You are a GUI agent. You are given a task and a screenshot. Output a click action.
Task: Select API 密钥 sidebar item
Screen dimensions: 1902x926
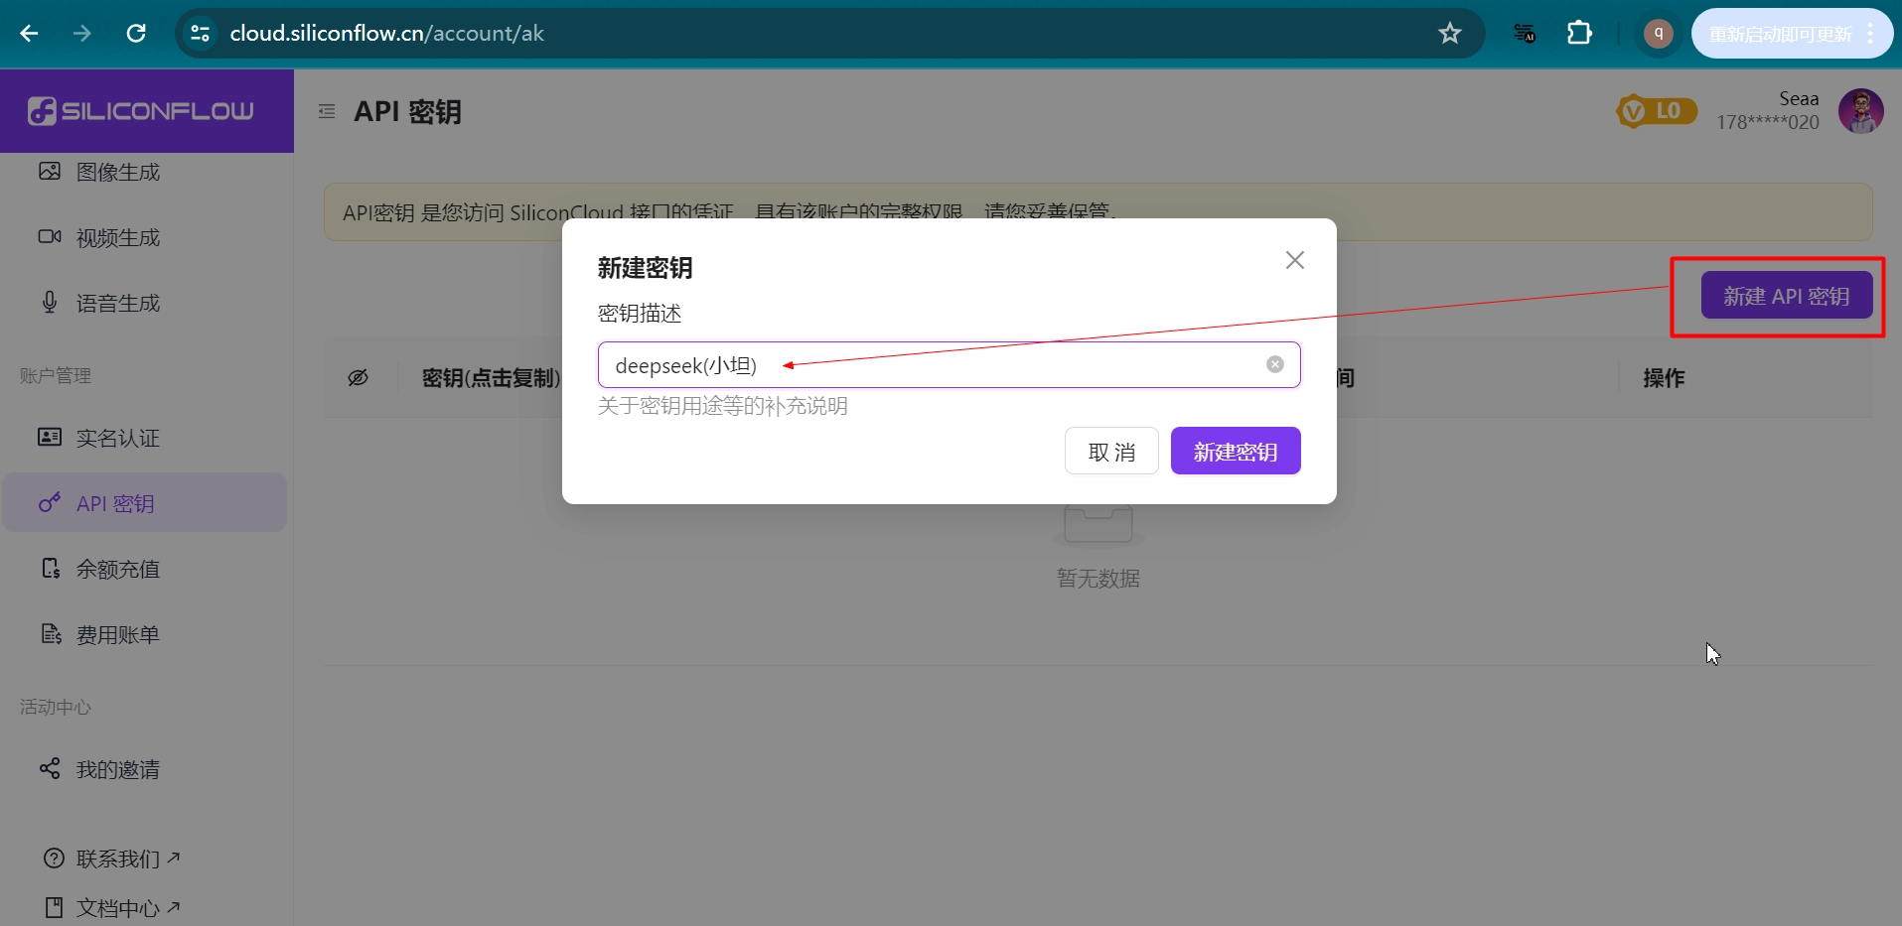pyautogui.click(x=145, y=503)
